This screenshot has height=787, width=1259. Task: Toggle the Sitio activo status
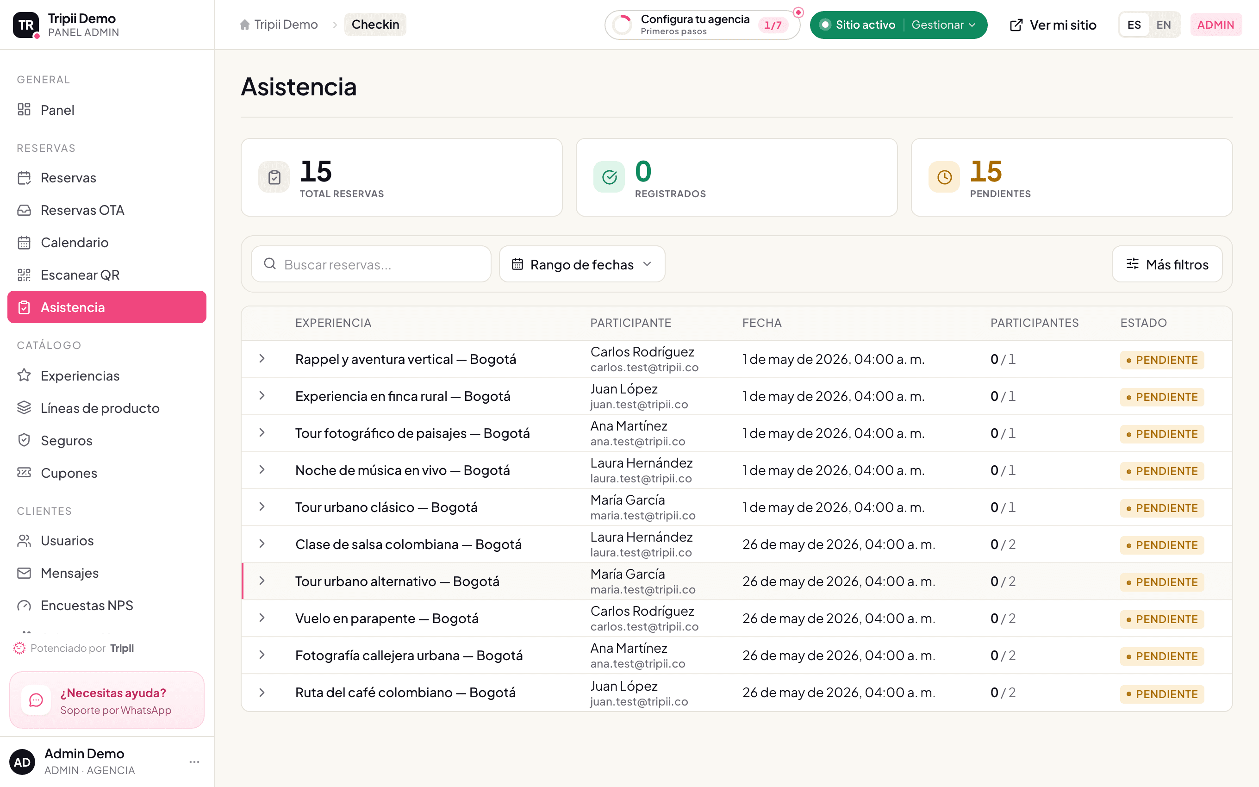coord(857,25)
